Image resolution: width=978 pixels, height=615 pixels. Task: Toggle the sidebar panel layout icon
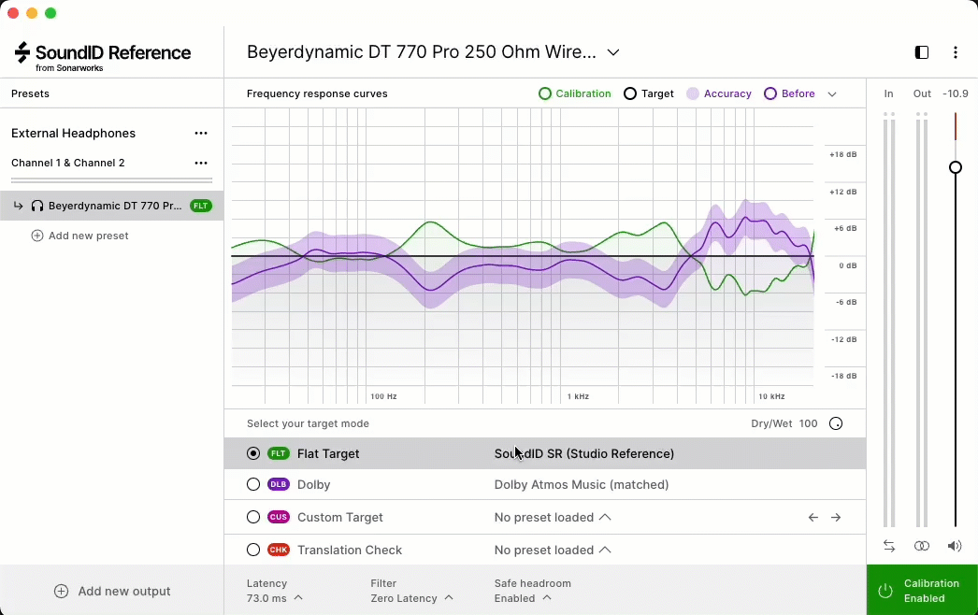click(921, 52)
